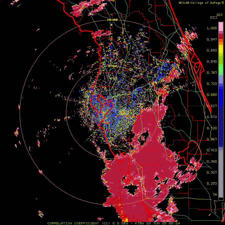Click the 0.680 scale value
Viewport: 225px width, 225px height.
tap(212, 95)
